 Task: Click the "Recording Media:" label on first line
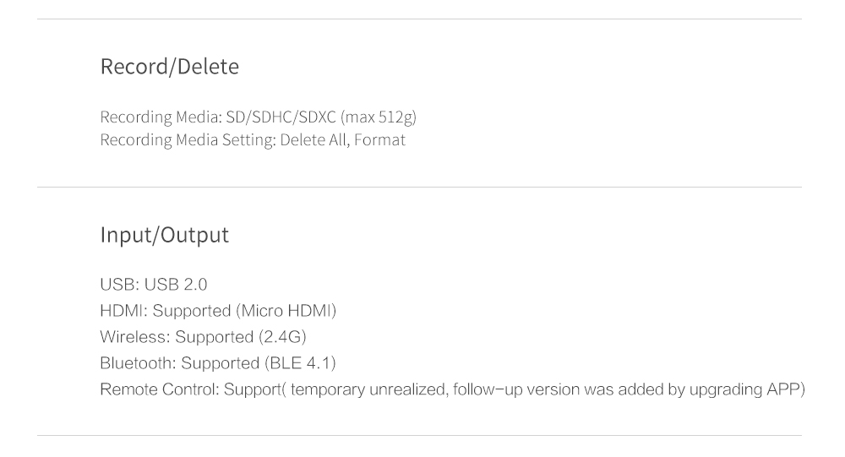coord(161,116)
